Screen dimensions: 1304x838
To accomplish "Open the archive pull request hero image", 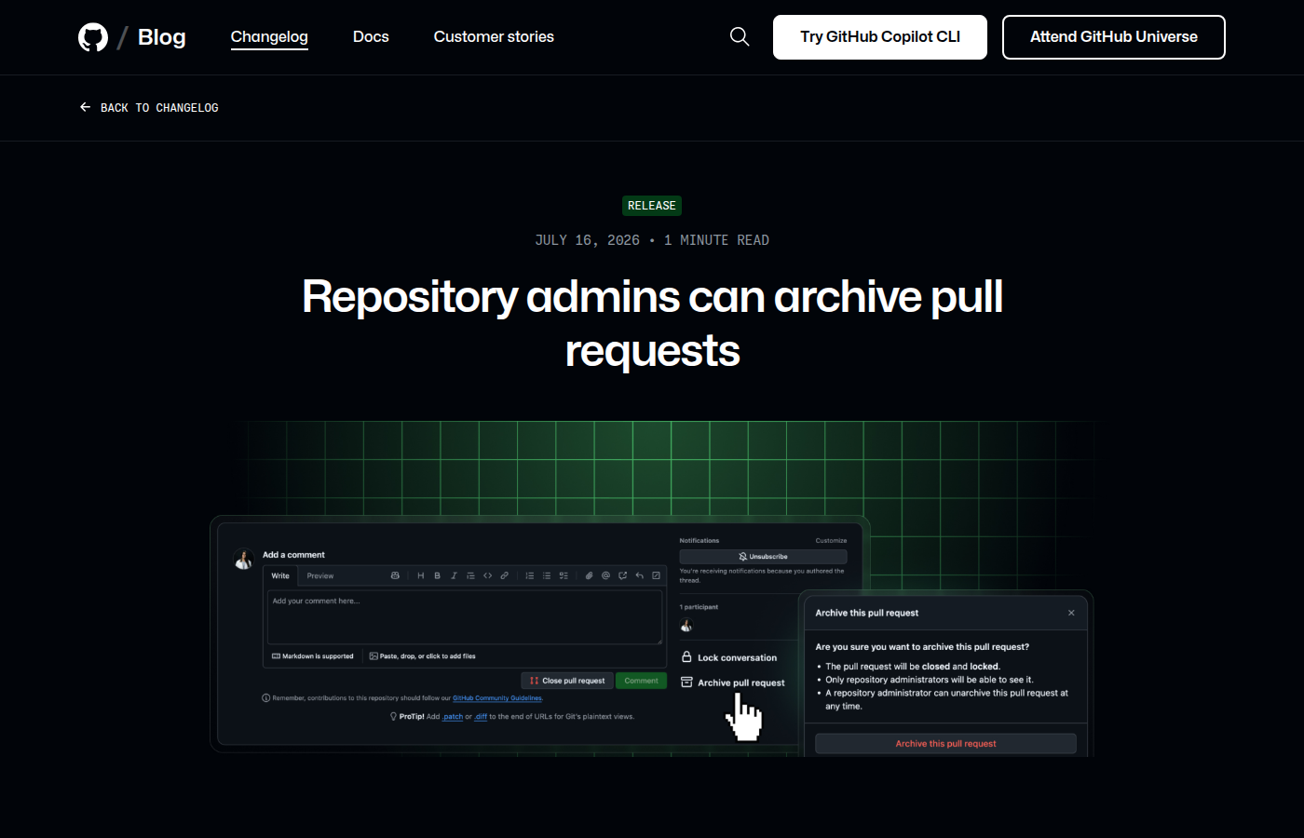I will [x=652, y=588].
